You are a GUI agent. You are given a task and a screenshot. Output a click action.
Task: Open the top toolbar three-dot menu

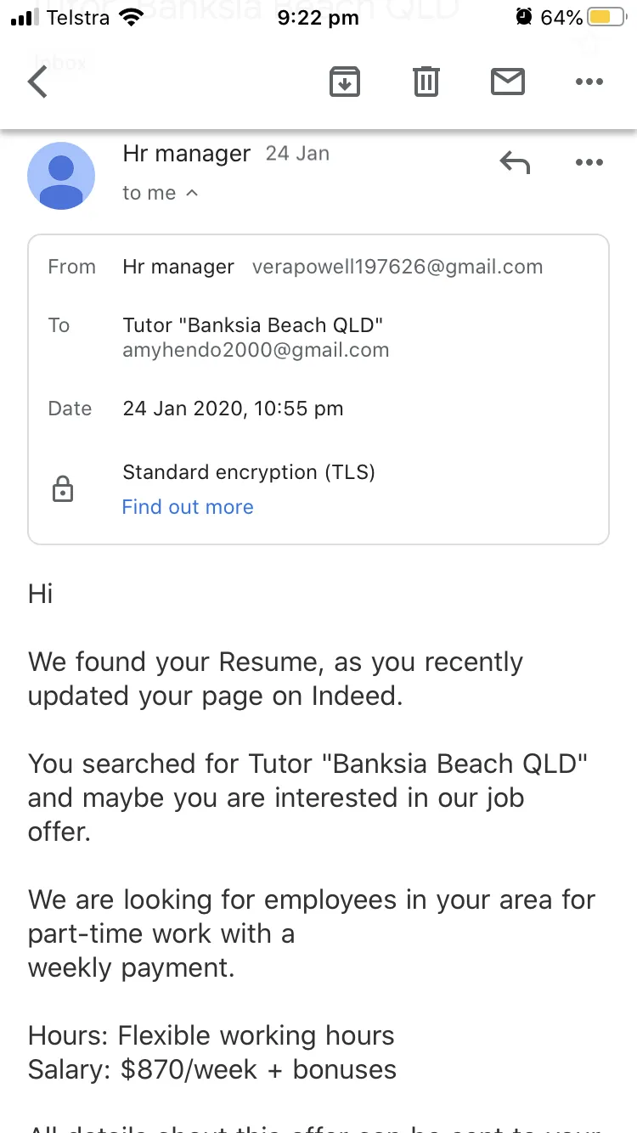pos(589,82)
